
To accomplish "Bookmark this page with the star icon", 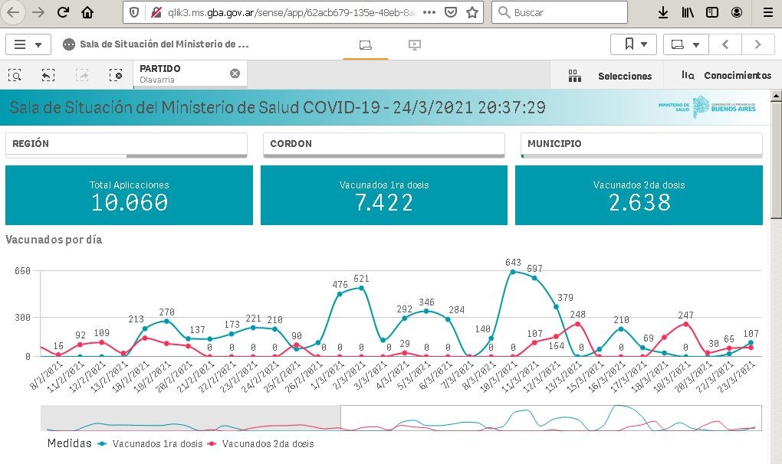I will click(x=472, y=12).
